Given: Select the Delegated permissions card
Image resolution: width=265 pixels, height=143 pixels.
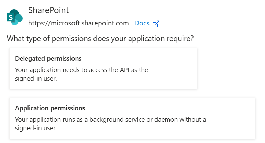Looking at the screenshot, I should [103, 68].
